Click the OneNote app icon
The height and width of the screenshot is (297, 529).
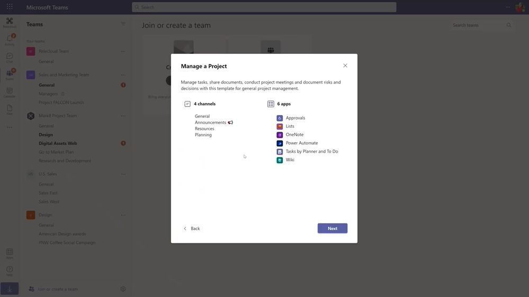pos(280,135)
